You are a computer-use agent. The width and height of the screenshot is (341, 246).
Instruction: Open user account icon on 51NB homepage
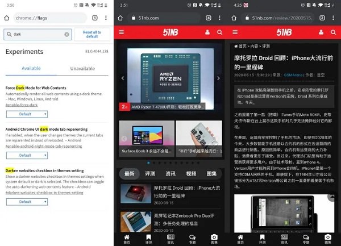(207, 32)
